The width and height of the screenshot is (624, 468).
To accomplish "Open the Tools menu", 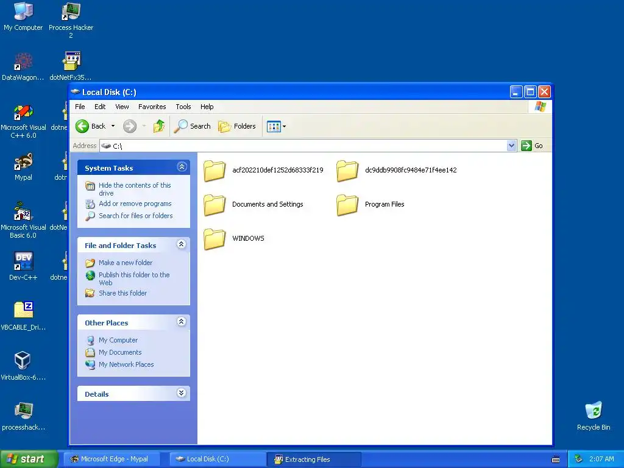I will (x=183, y=107).
